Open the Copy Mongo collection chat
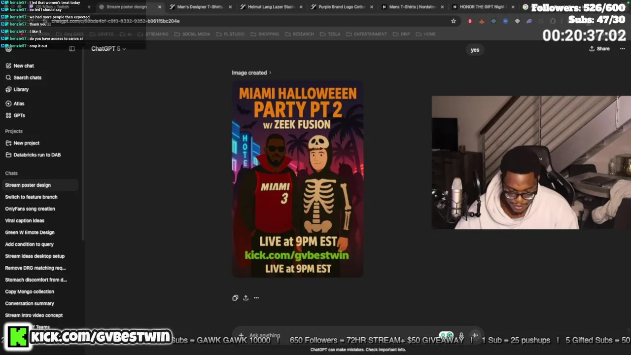The image size is (631, 355). tap(39, 291)
